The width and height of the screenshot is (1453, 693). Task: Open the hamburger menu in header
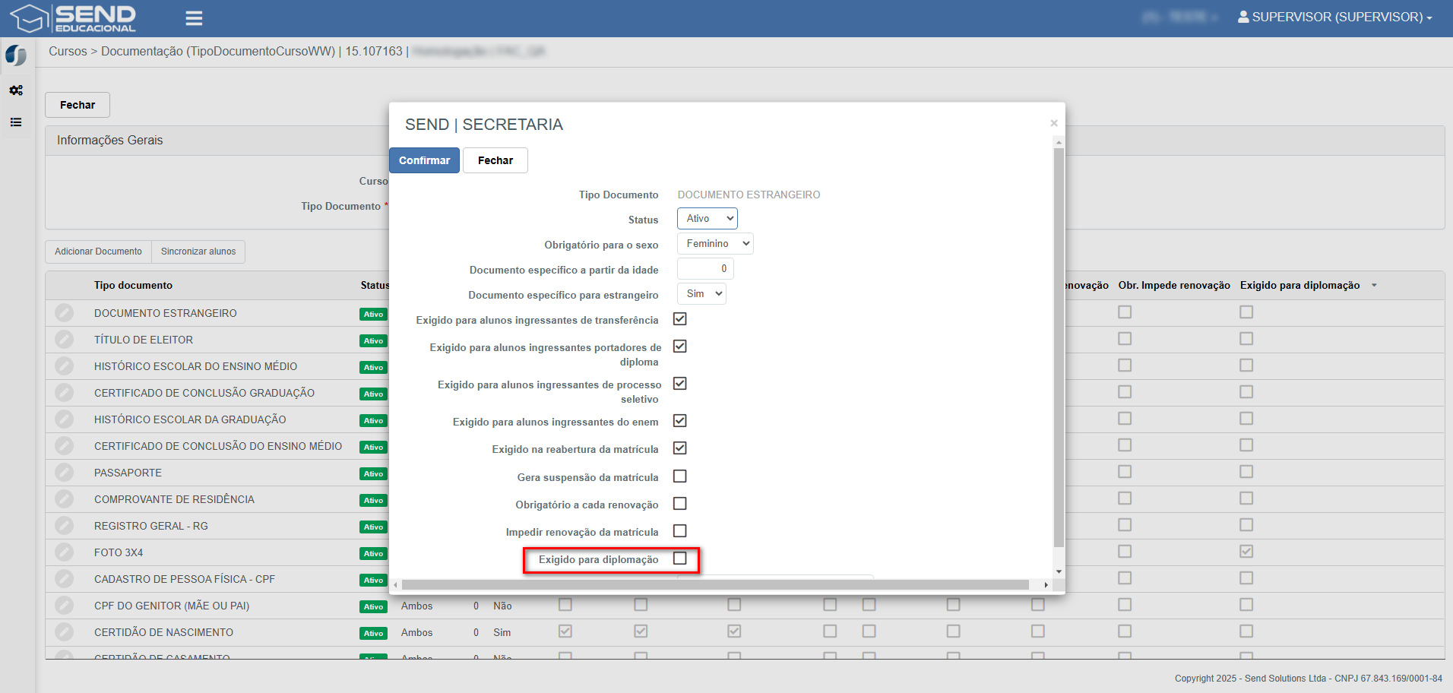[x=194, y=18]
